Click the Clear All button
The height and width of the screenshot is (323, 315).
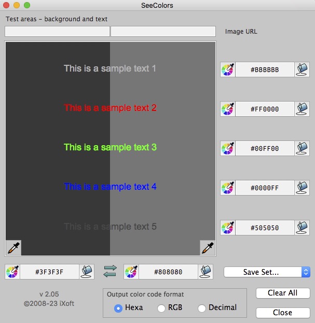click(283, 293)
